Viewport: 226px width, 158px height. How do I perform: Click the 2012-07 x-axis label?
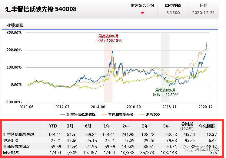pyautogui.click(x=62, y=107)
